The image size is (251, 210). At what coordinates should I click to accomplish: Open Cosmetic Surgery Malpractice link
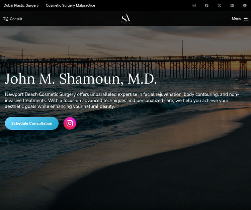pyautogui.click(x=70, y=5)
